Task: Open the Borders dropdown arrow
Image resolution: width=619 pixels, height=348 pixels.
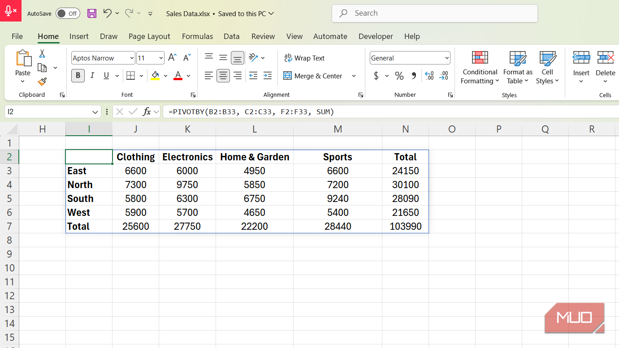Action: click(x=142, y=76)
